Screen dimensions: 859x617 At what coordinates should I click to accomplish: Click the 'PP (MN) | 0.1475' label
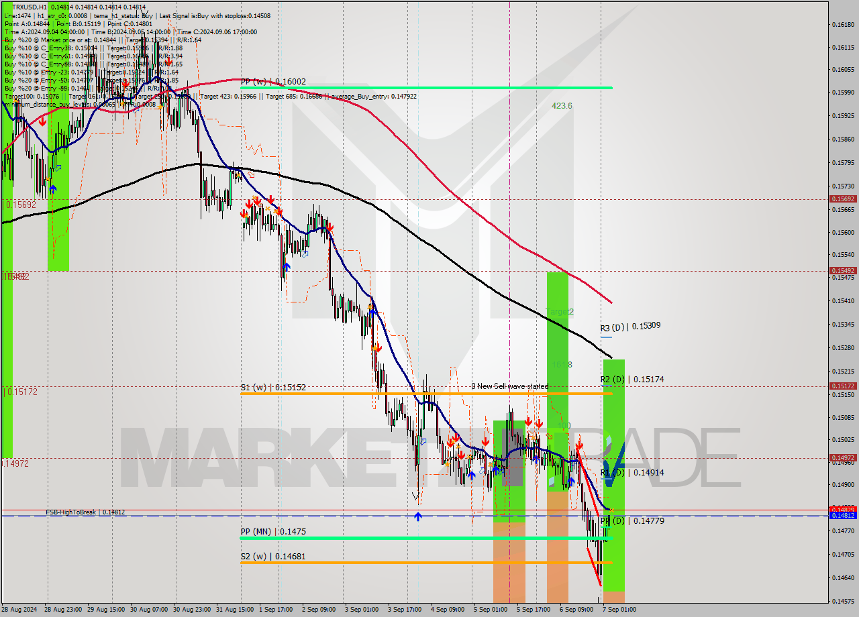click(273, 531)
